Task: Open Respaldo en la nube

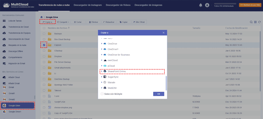Action: [17, 45]
